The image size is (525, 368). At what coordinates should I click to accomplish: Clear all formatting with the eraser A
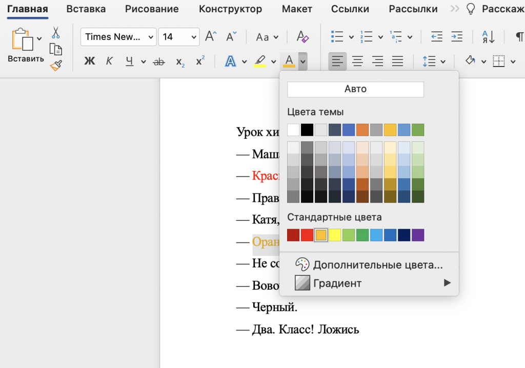302,36
